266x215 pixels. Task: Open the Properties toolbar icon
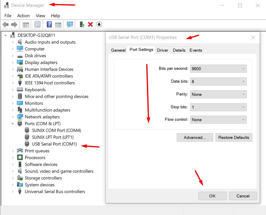38,24
